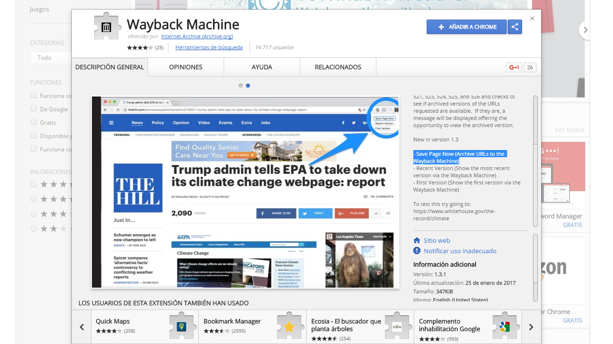The height and width of the screenshot is (344, 613).
Task: Select the two-star rating radio button
Action: (x=34, y=228)
